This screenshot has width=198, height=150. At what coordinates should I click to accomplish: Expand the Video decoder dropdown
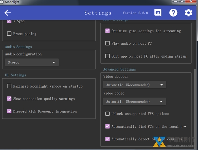click(134, 85)
